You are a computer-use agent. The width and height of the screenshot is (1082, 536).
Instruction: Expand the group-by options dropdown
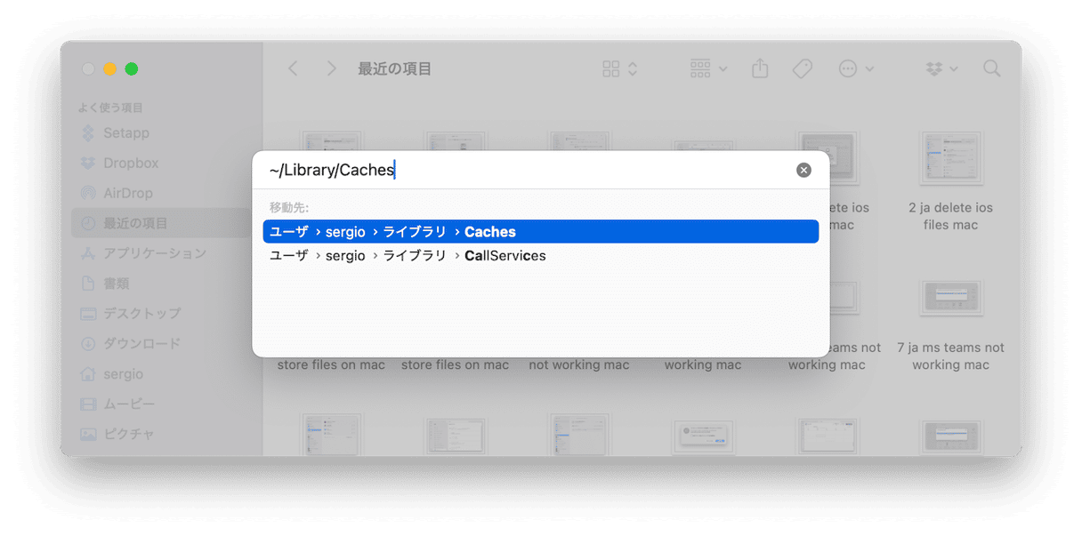[x=708, y=68]
